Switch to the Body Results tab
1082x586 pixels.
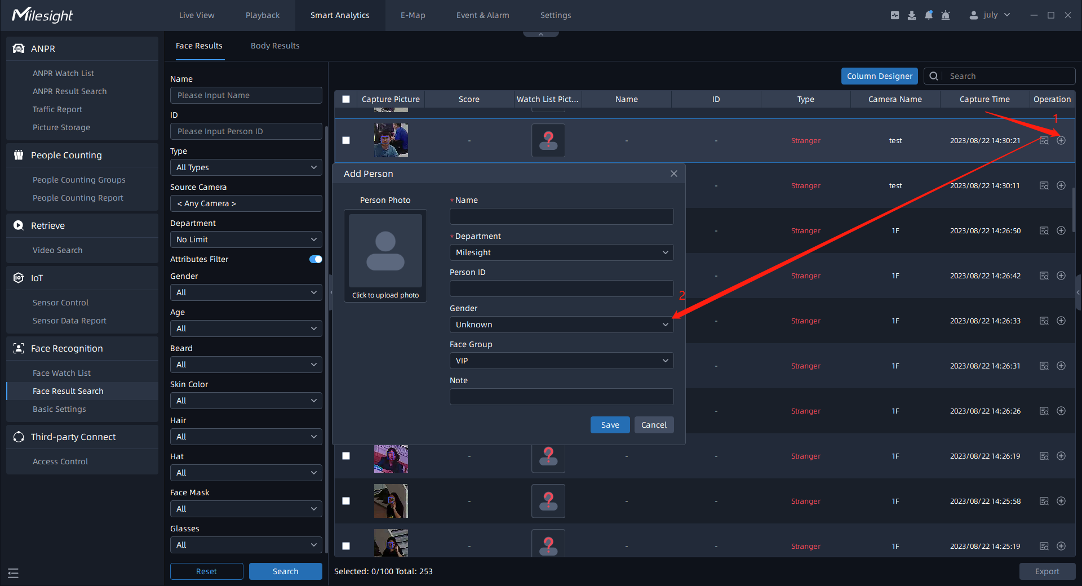(275, 46)
